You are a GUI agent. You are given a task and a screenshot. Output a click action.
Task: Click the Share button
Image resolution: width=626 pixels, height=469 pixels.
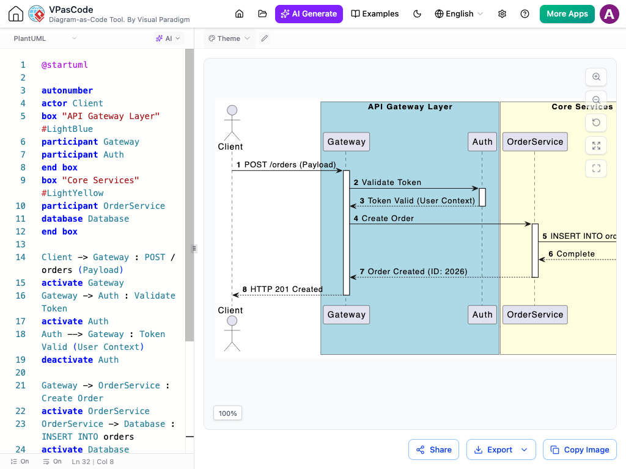(433, 449)
